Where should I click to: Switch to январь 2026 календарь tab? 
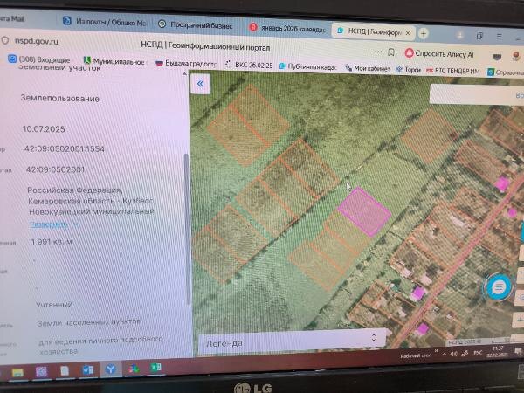(287, 29)
